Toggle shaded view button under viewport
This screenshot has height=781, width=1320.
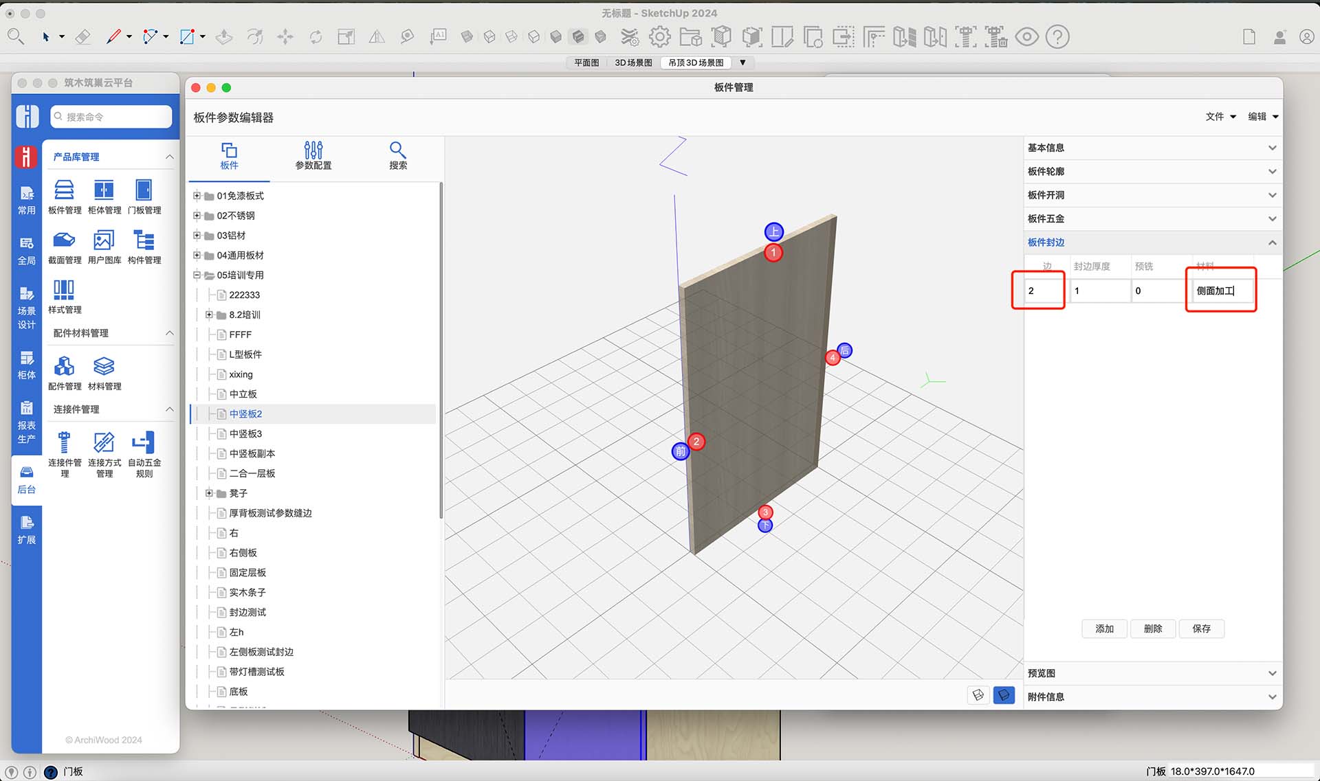(x=1004, y=695)
